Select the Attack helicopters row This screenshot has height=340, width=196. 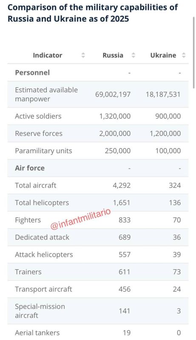pos(98,255)
